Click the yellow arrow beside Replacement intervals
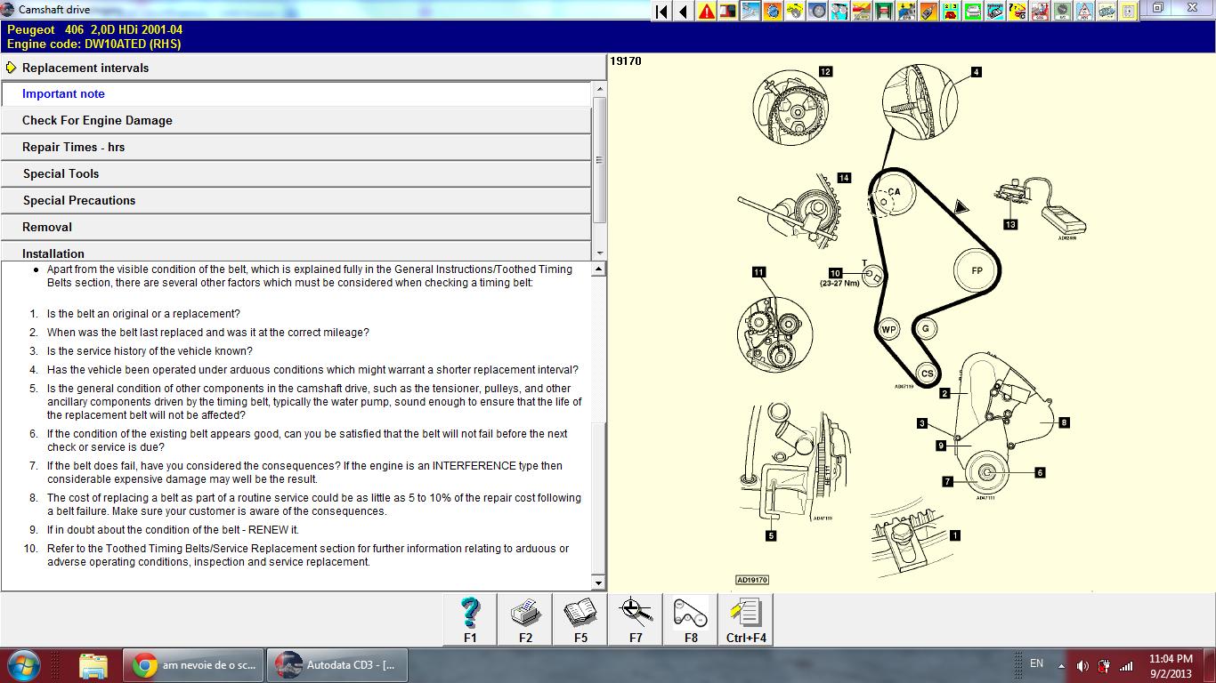The height and width of the screenshot is (683, 1216). [x=11, y=68]
